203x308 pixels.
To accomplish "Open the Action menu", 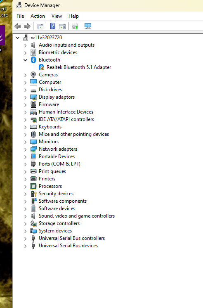I will [38, 16].
